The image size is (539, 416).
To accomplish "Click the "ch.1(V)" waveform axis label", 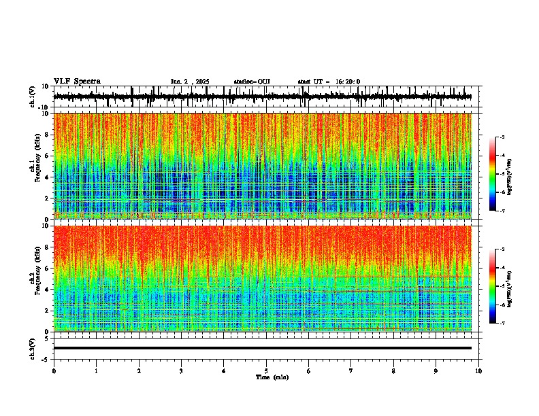I will click(x=33, y=97).
